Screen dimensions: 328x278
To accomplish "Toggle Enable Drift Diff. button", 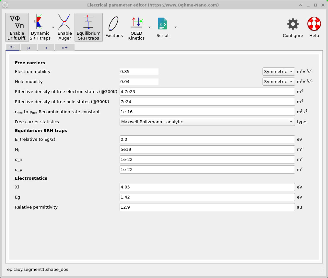I will point(17,27).
